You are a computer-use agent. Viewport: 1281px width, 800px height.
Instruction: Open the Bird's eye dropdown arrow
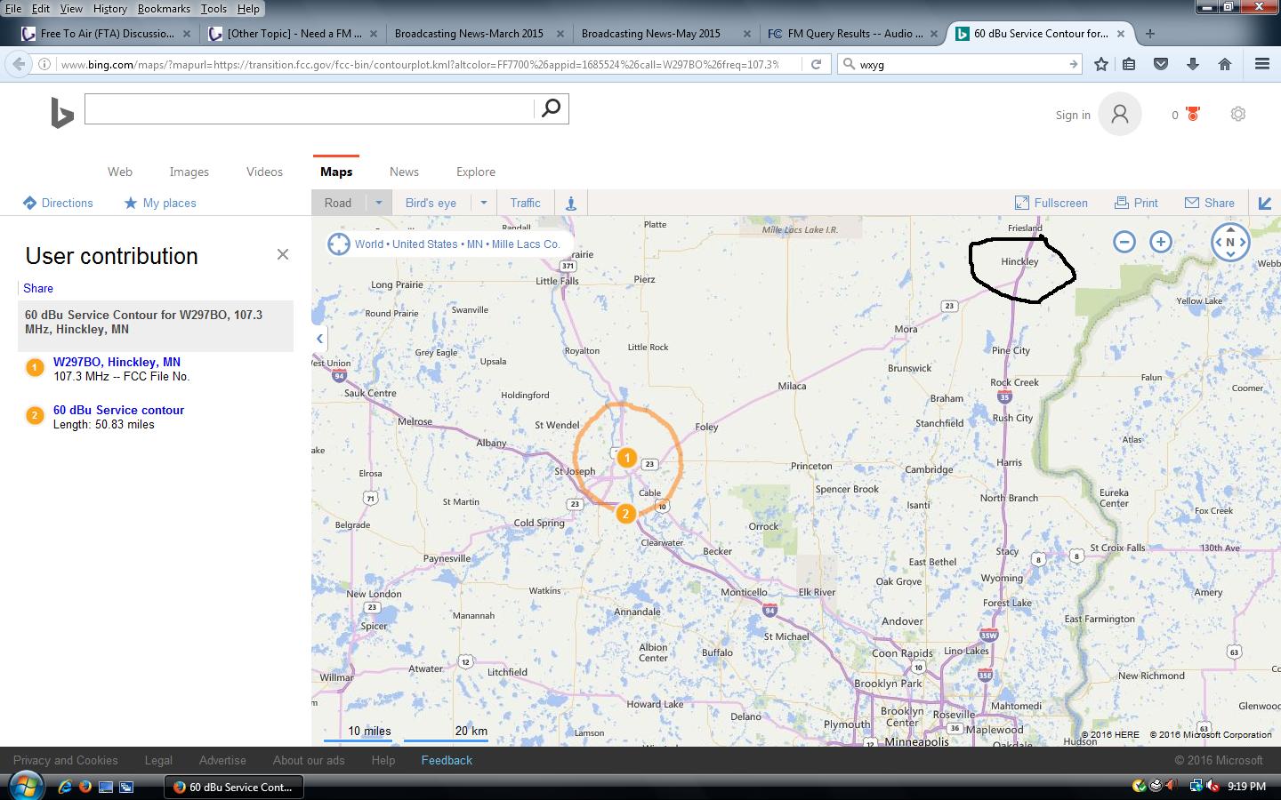pyautogui.click(x=484, y=203)
